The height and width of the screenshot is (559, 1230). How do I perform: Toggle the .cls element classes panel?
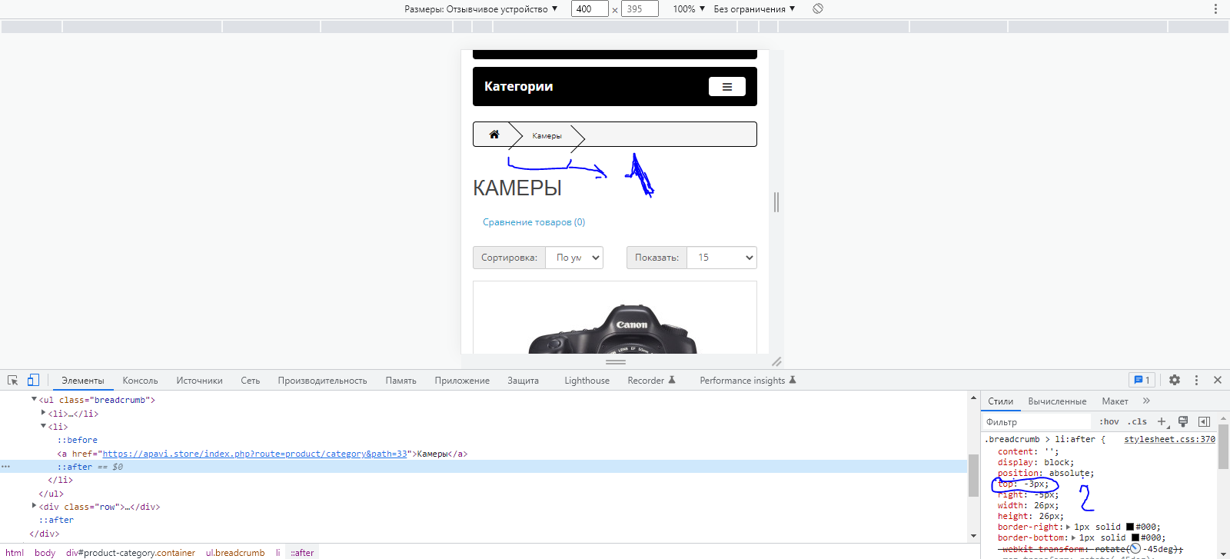pos(1137,421)
